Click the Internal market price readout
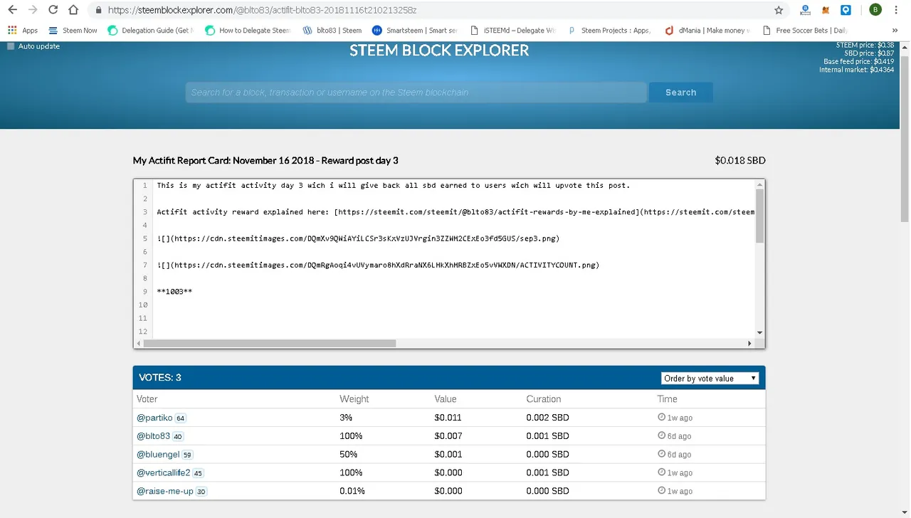Viewport: 911px width, 518px height. pyautogui.click(x=857, y=70)
